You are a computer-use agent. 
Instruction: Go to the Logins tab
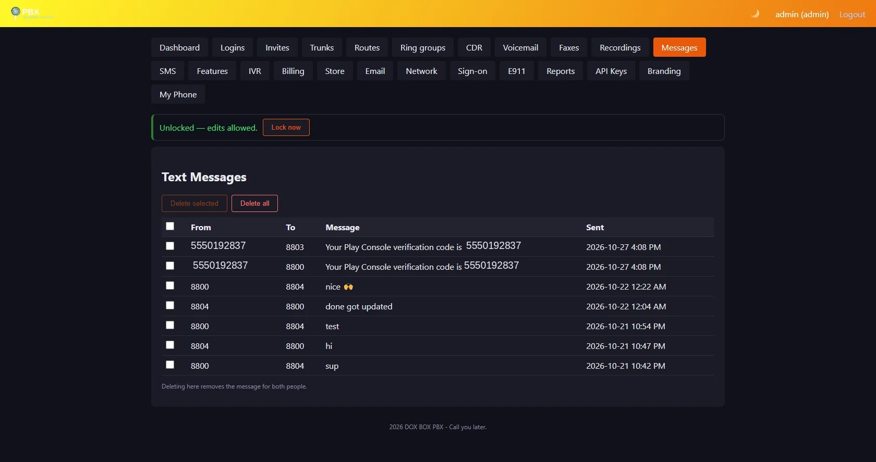click(x=233, y=47)
